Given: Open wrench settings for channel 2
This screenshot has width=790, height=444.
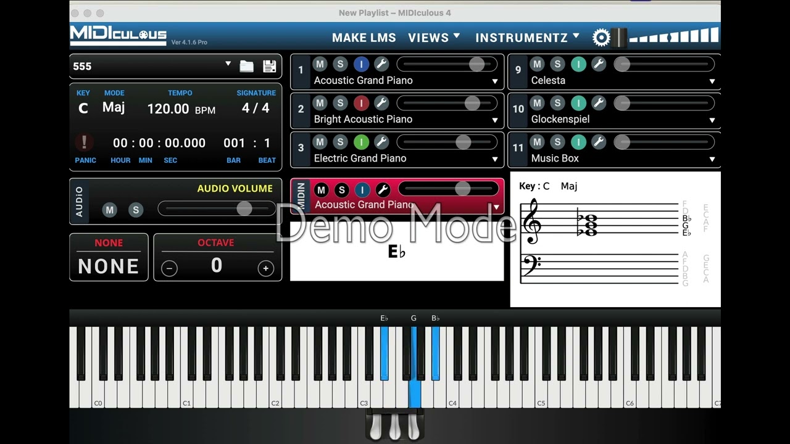Looking at the screenshot, I should 381,103.
